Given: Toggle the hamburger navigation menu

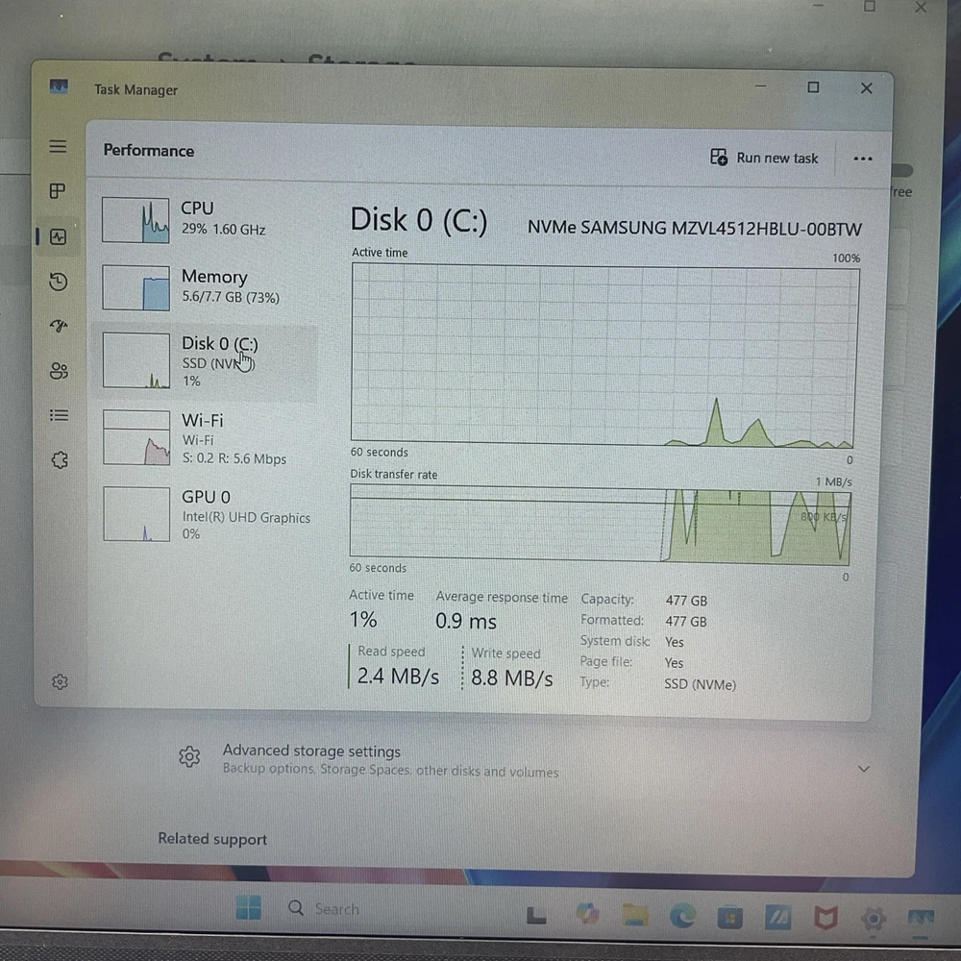Looking at the screenshot, I should [58, 146].
